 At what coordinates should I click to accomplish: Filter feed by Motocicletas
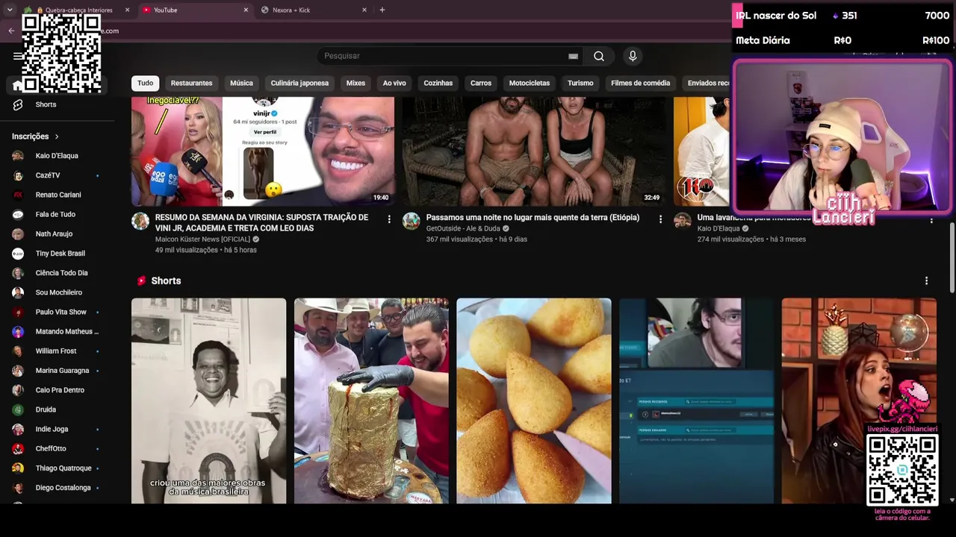pyautogui.click(x=530, y=83)
